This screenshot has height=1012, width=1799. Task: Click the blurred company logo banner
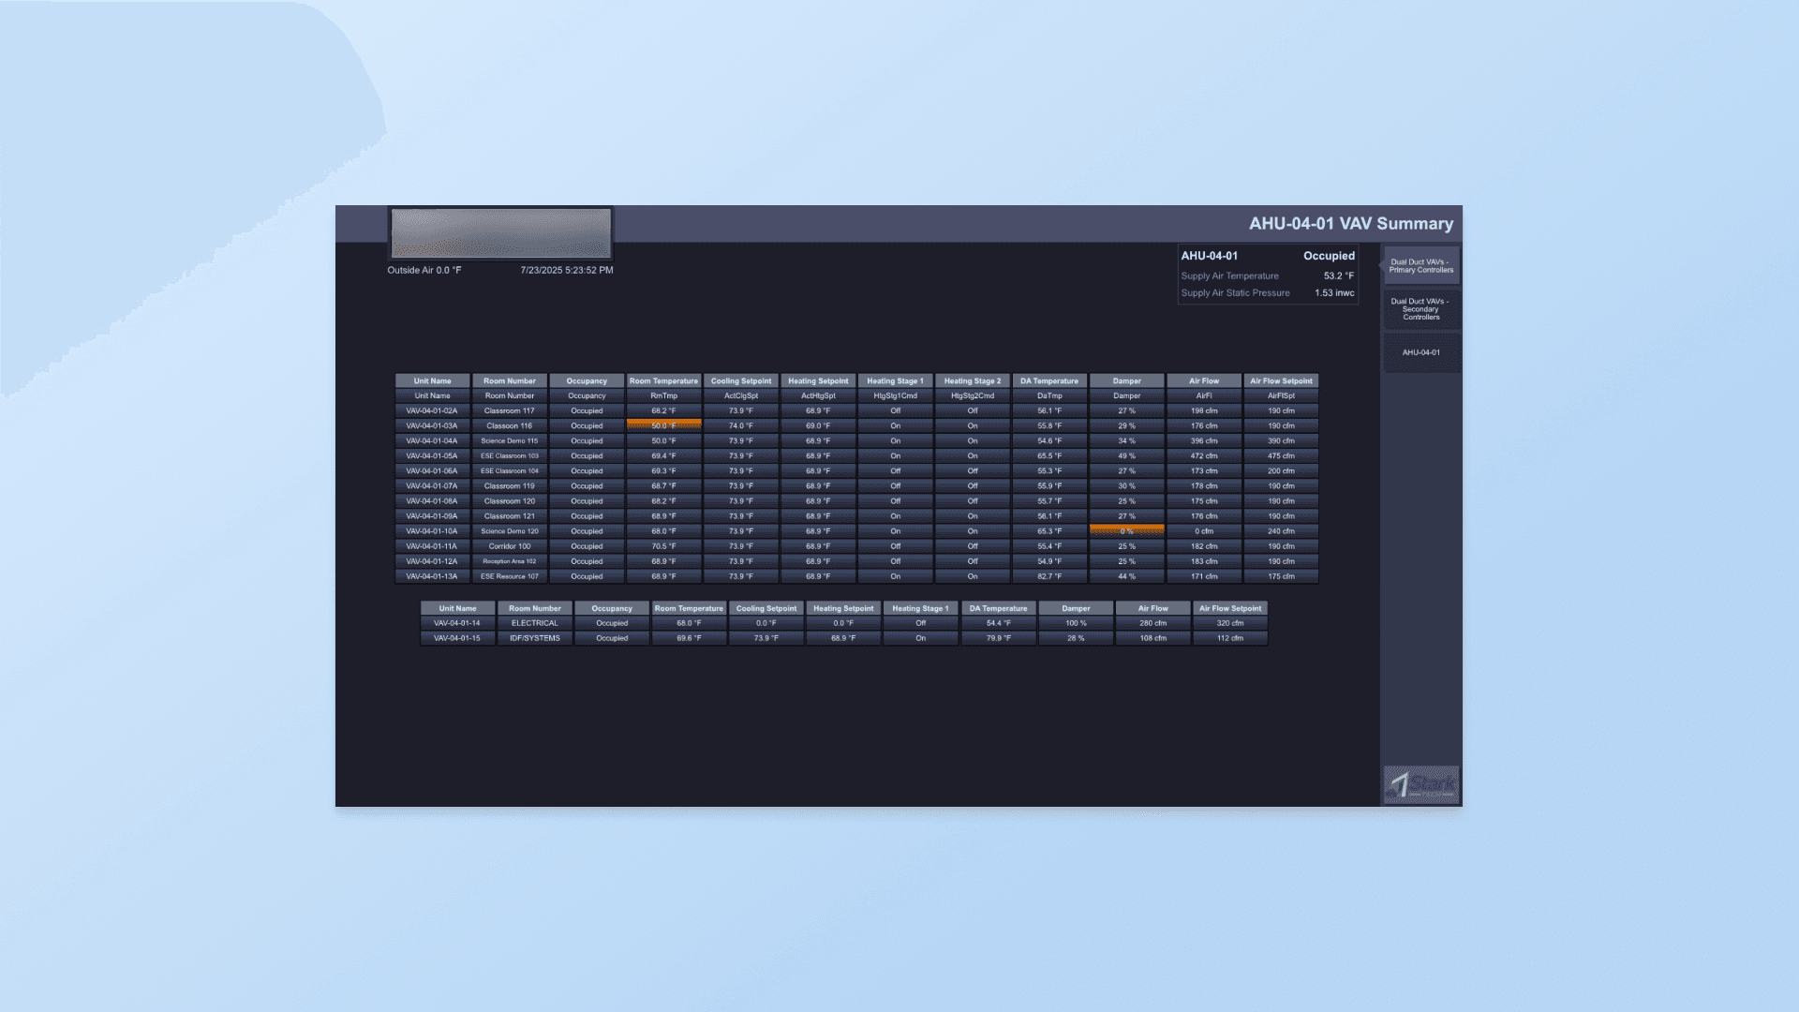click(500, 232)
